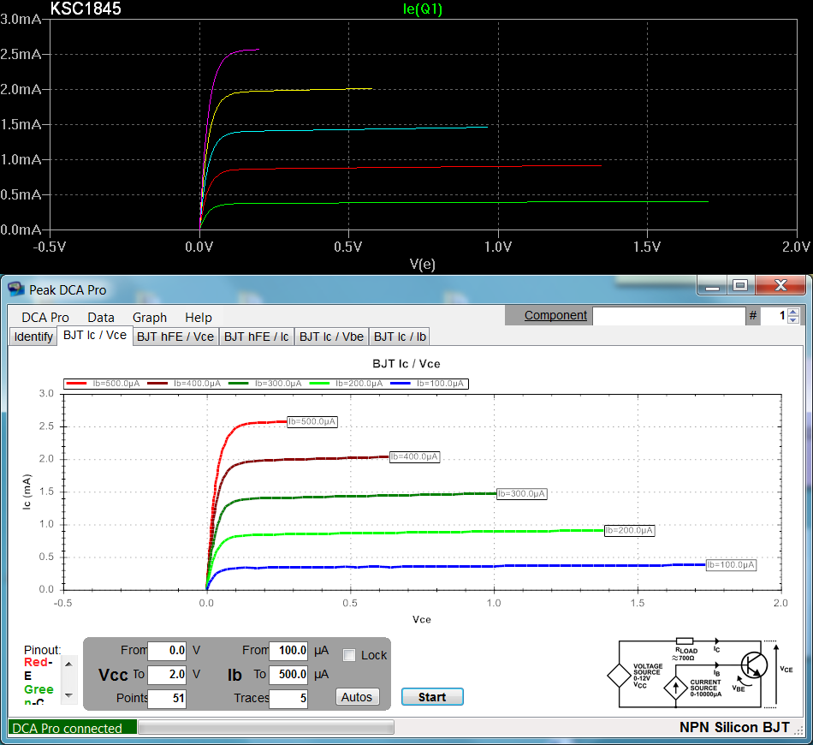Click the Ib From current field

point(288,650)
